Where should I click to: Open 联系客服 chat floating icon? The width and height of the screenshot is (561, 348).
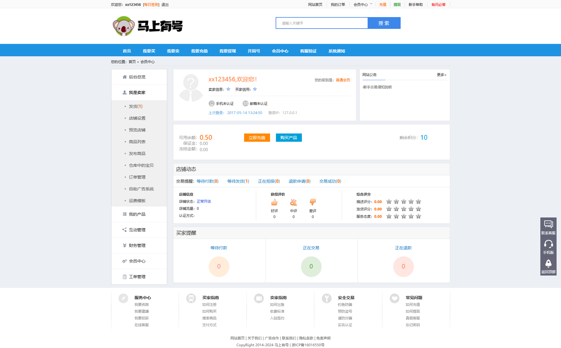click(548, 227)
